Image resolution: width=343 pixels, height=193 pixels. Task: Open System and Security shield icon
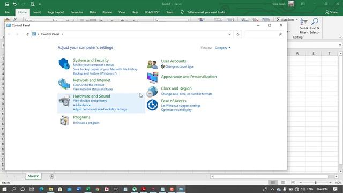[x=64, y=64]
